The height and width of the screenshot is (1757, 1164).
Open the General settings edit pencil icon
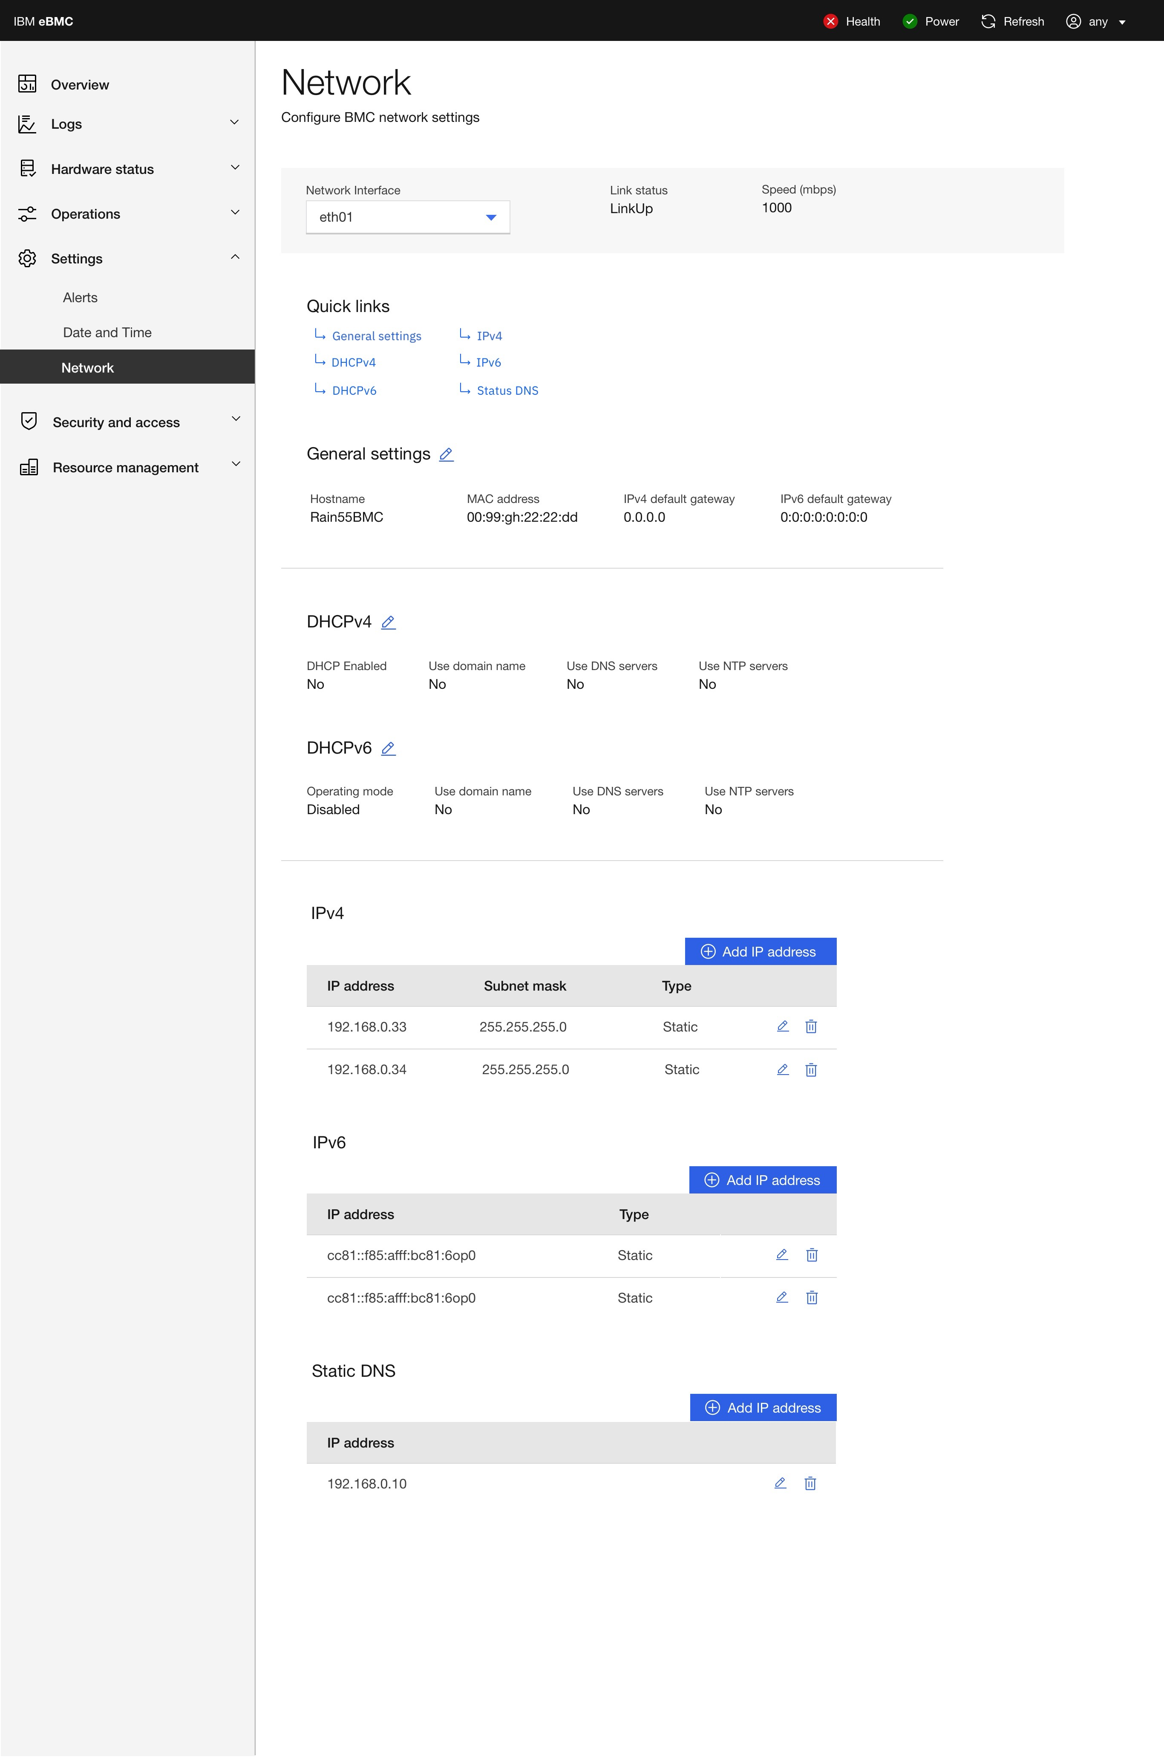pos(446,454)
